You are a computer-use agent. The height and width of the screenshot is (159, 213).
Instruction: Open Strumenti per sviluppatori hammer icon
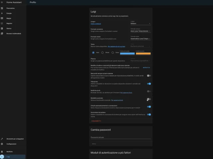[x=2, y=139]
